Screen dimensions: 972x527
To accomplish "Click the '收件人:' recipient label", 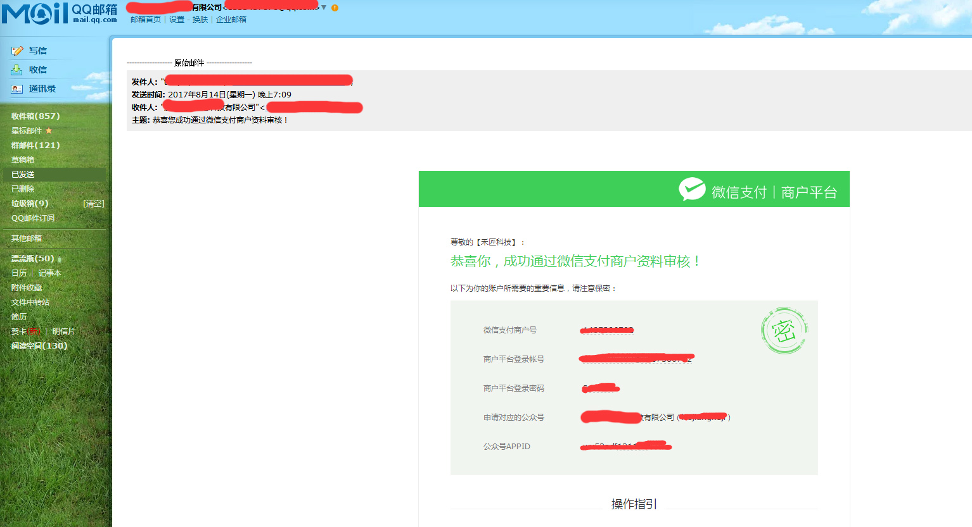I will pos(144,108).
